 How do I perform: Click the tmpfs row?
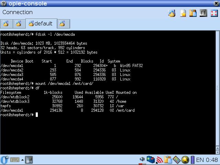pos(62,106)
